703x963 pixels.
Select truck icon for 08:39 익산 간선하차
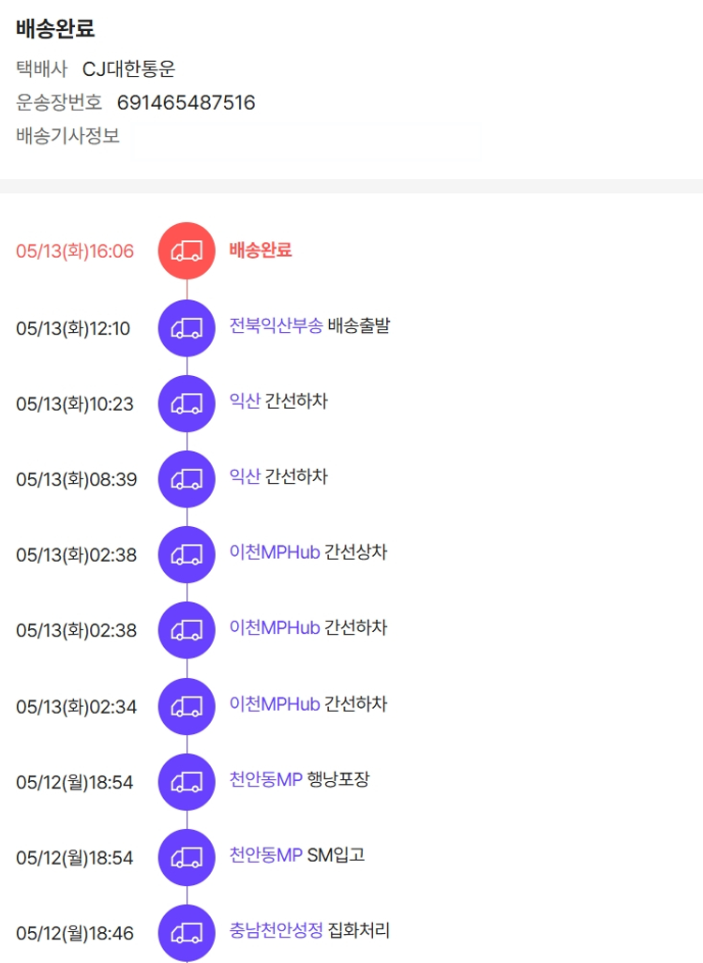187,478
